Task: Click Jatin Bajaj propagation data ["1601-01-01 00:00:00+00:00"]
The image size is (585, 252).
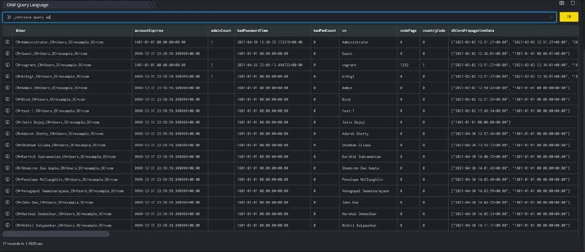Action: [x=481, y=122]
